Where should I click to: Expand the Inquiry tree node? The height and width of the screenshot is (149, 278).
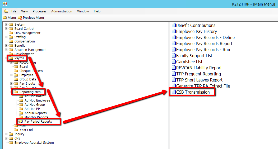6,134
